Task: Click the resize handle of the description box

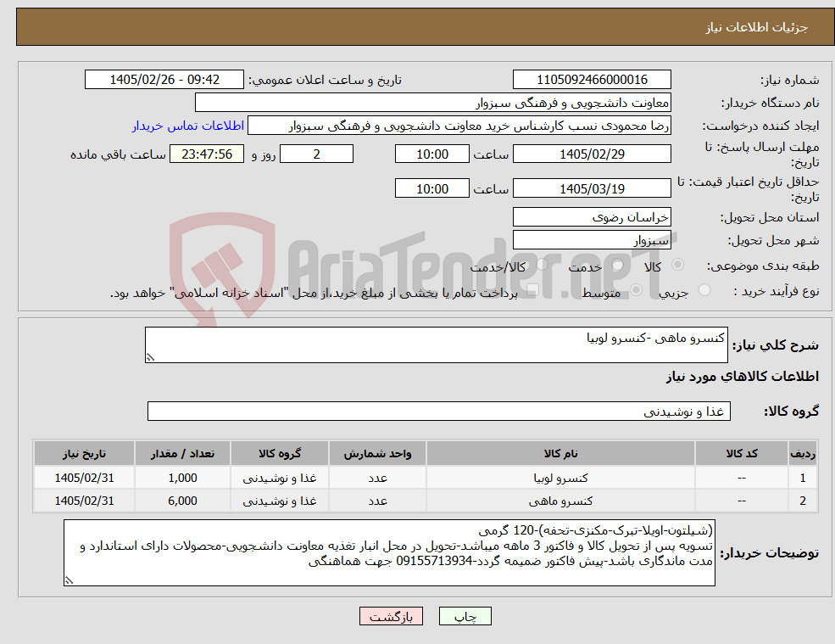Action: click(150, 358)
